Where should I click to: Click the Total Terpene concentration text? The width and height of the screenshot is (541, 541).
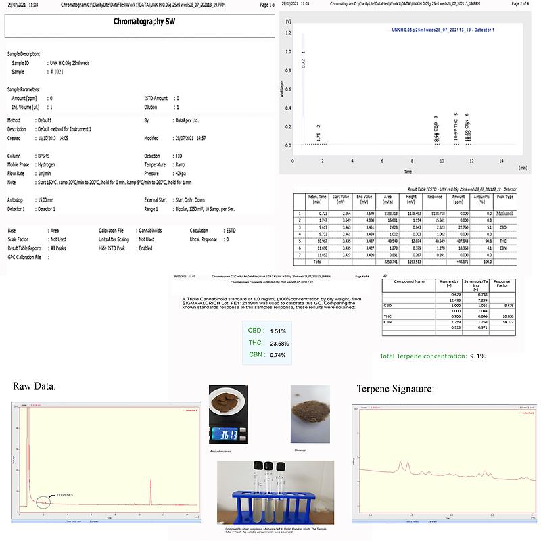[x=432, y=356]
